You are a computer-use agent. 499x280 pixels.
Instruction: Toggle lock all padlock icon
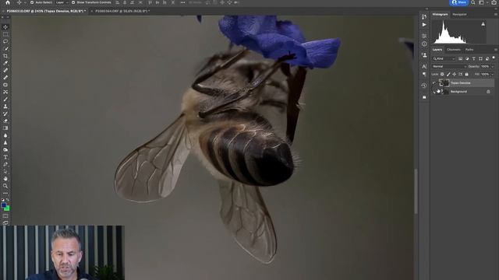click(x=467, y=75)
